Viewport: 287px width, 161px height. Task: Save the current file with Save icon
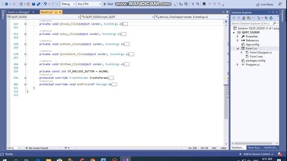(x=34, y=4)
